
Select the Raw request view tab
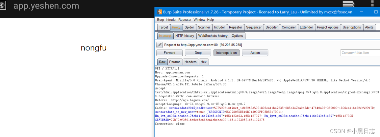click(162, 62)
